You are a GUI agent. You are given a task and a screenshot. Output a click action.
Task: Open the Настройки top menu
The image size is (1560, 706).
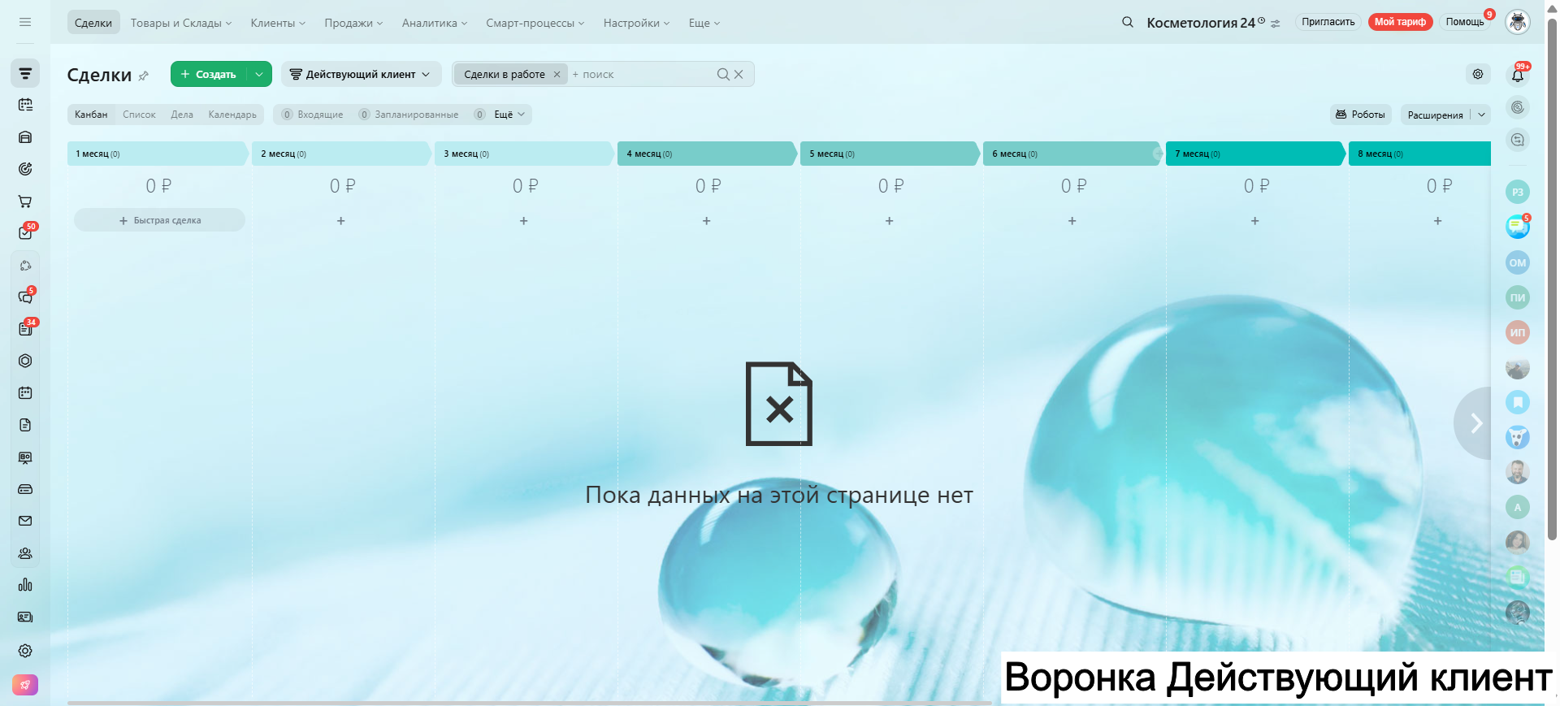click(636, 23)
